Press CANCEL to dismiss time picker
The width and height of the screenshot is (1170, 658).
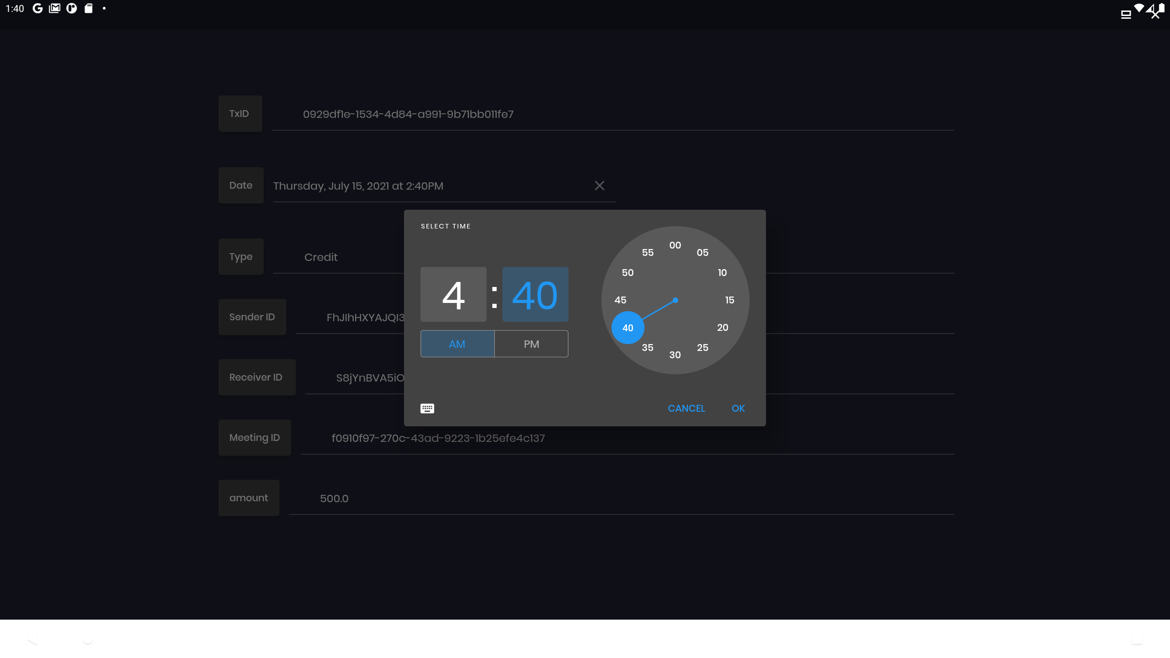686,408
